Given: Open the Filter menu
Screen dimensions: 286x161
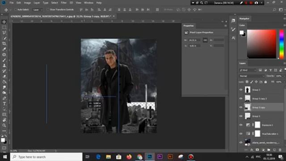Looking at the screenshot, I should click(x=63, y=3).
